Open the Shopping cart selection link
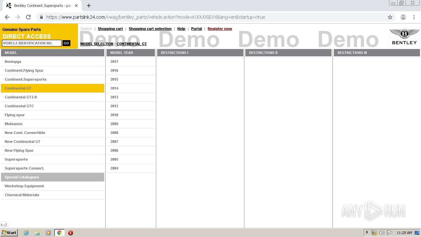 tap(150, 29)
